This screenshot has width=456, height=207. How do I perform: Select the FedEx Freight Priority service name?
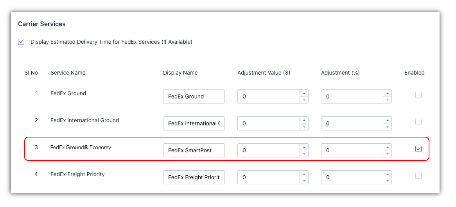click(77, 174)
